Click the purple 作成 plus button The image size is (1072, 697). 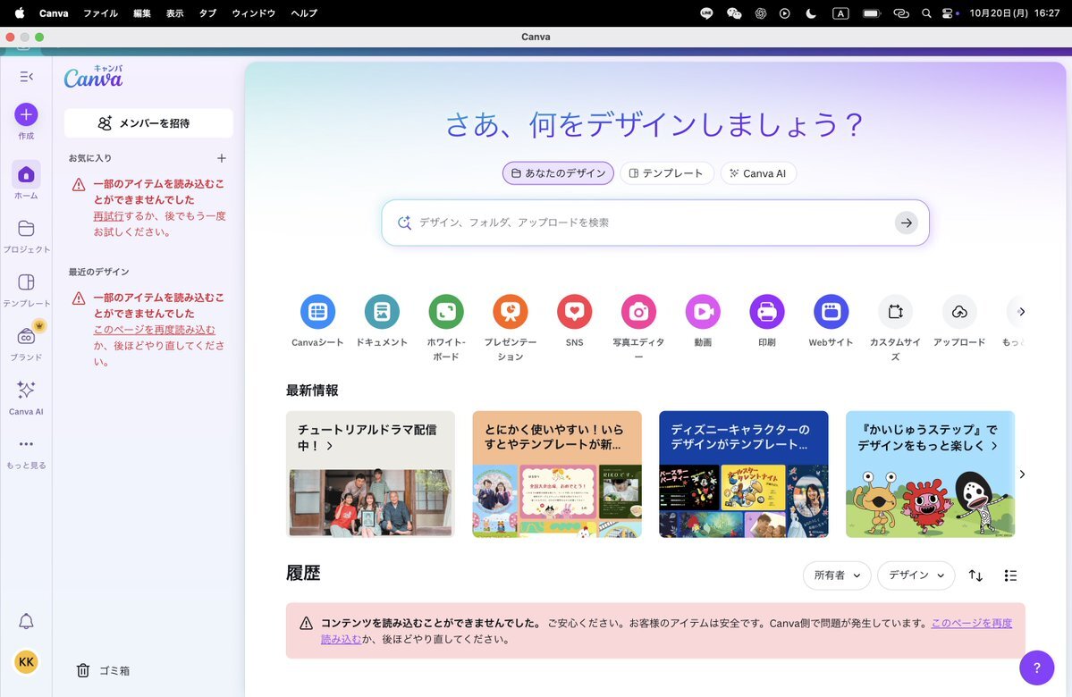(x=26, y=114)
